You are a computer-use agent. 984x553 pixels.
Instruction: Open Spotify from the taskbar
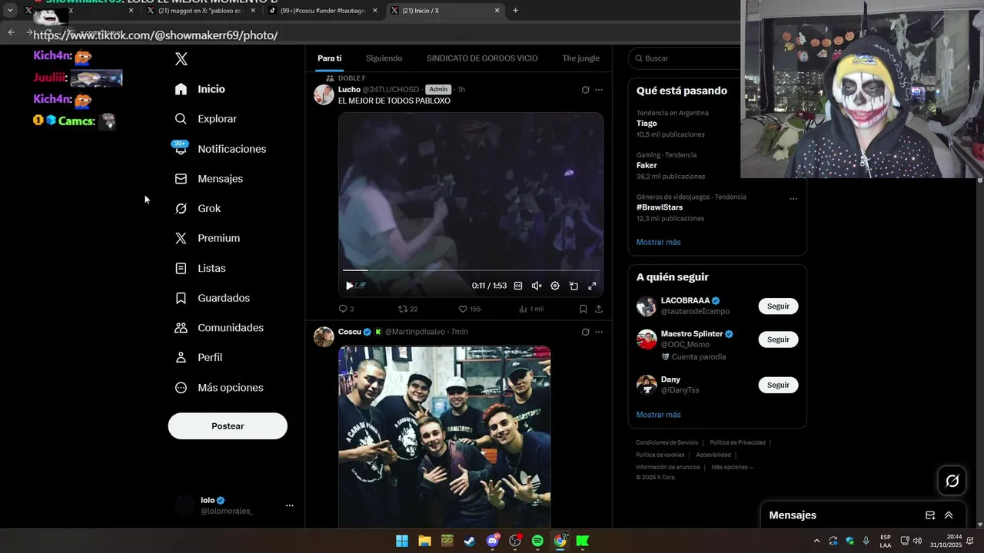pos(537,541)
